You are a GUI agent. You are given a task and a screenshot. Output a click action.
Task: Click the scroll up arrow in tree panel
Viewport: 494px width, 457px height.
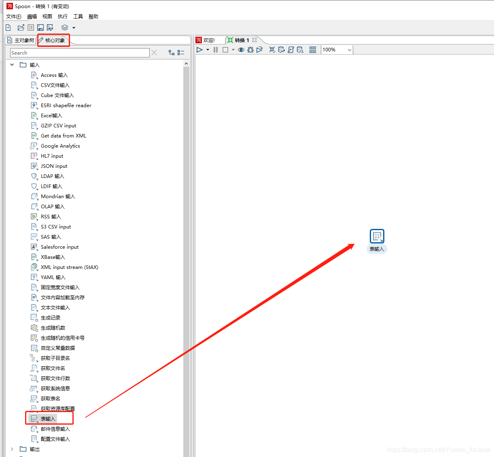[186, 63]
